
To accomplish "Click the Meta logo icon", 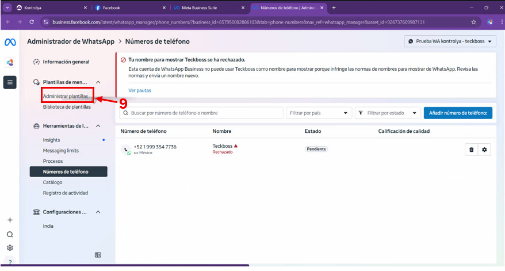I will 9,43.
